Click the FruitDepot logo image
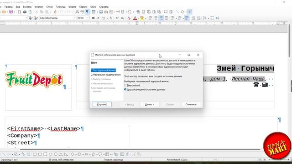This screenshot has height=164, width=292. pyautogui.click(x=34, y=80)
